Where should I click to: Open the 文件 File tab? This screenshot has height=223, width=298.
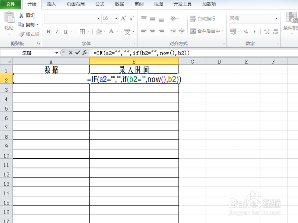pyautogui.click(x=10, y=4)
